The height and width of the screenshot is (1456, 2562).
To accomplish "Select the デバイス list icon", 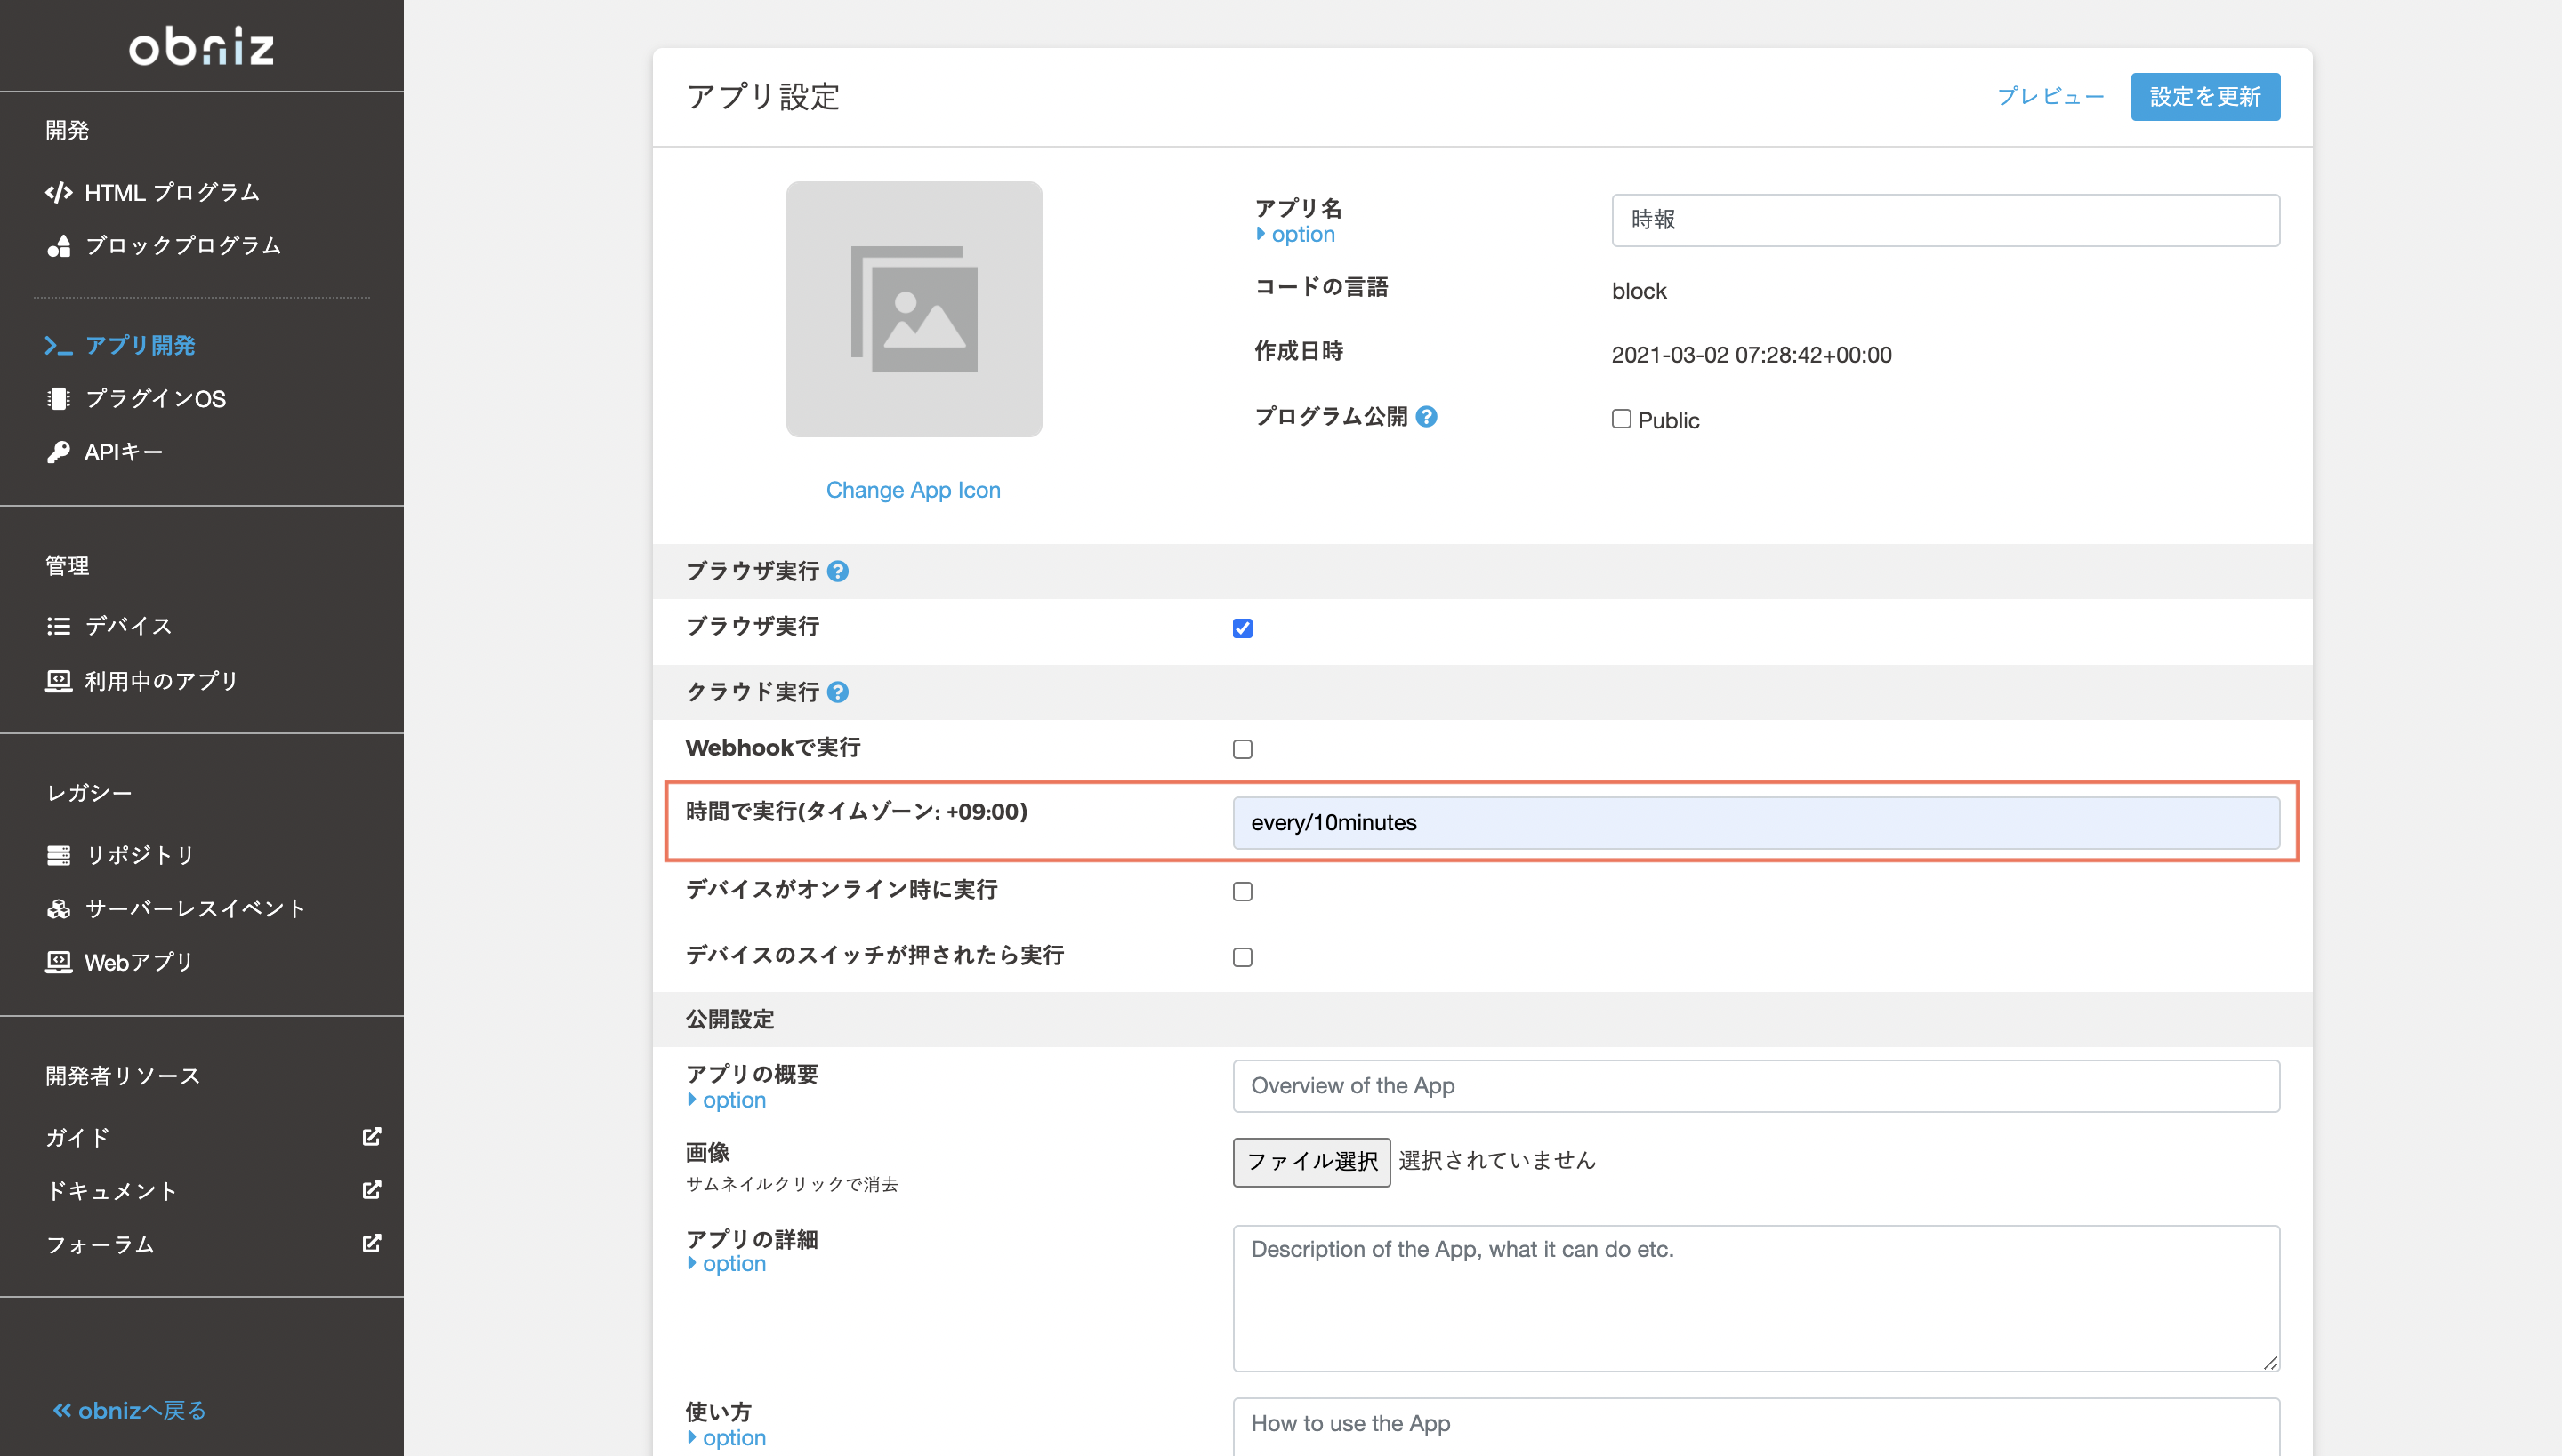I will tap(58, 625).
